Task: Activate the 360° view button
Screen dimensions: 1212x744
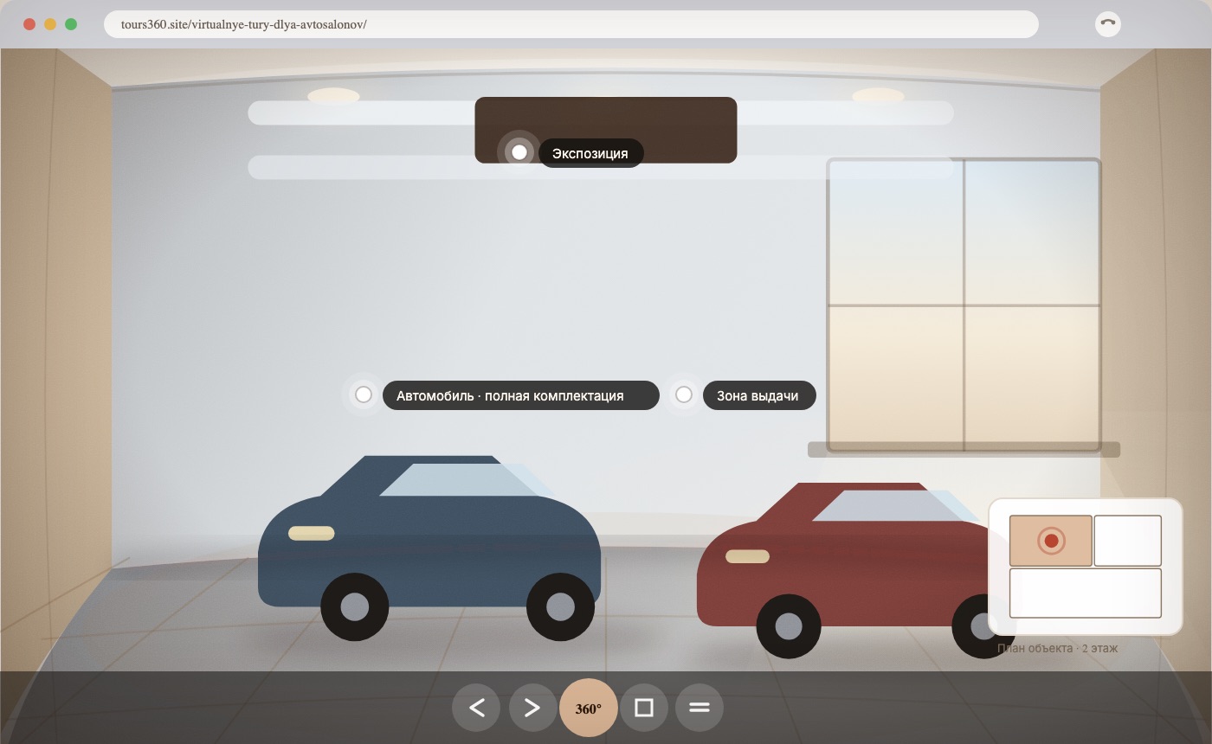Action: [589, 708]
